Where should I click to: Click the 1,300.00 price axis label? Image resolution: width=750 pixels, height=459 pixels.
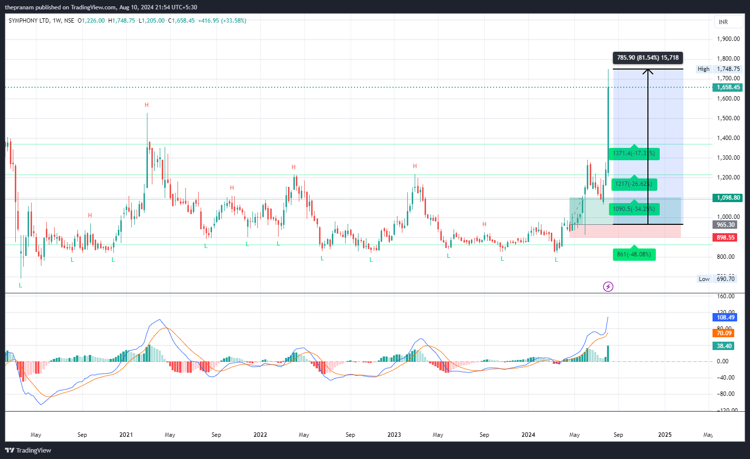click(x=728, y=158)
